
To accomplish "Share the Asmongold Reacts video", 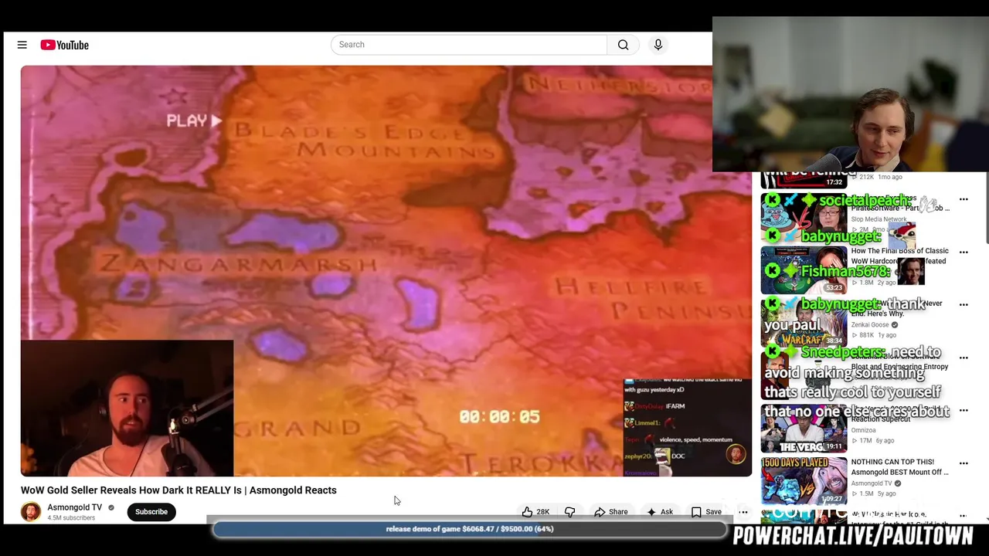I will tap(611, 511).
